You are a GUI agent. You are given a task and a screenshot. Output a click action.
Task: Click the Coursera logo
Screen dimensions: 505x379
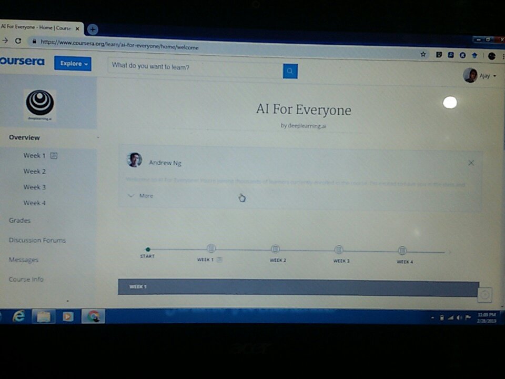22,61
